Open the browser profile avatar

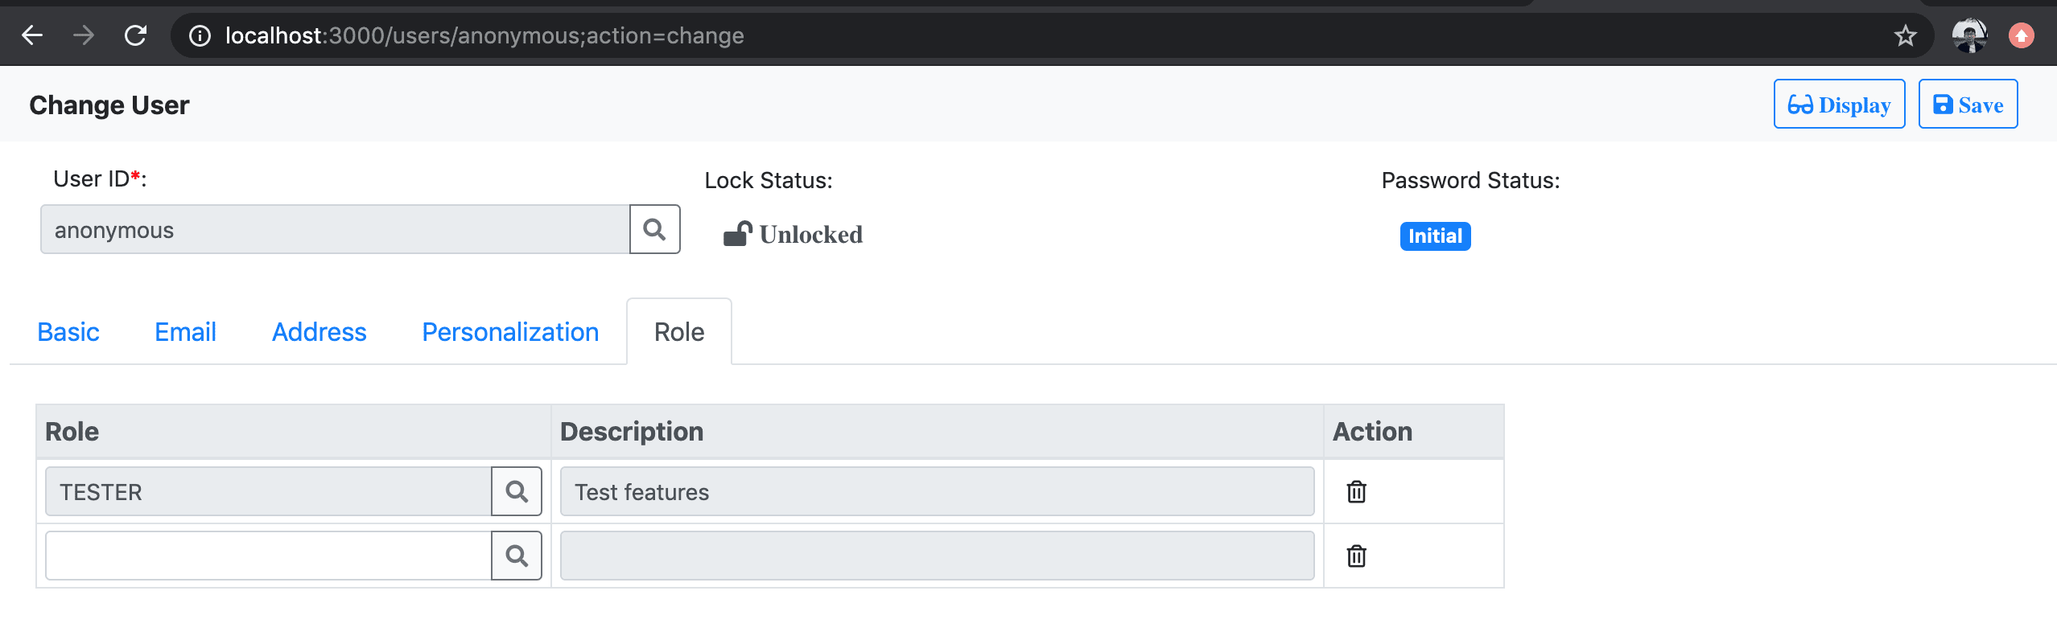pos(1969,35)
